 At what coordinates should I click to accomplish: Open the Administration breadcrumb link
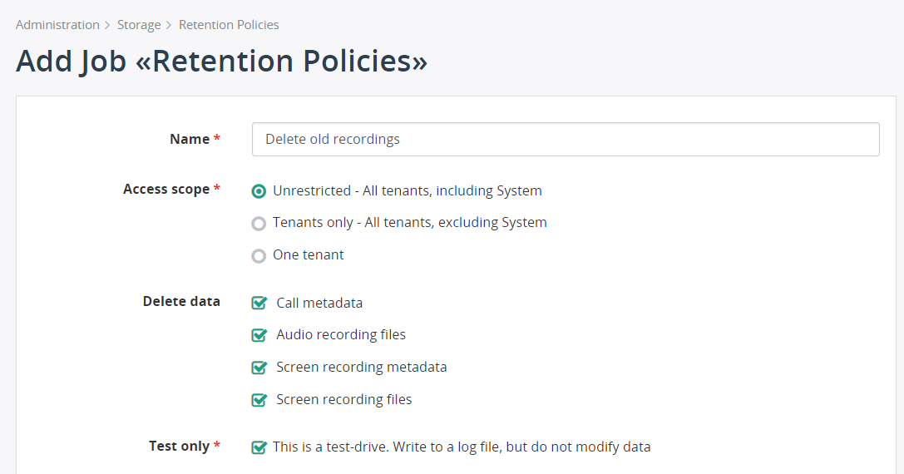57,25
